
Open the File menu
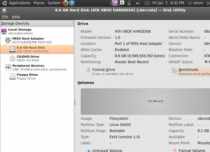(5, 17)
